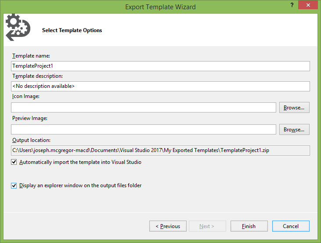The height and width of the screenshot is (243, 321).
Task: Click the Cancel button
Action: point(291,226)
